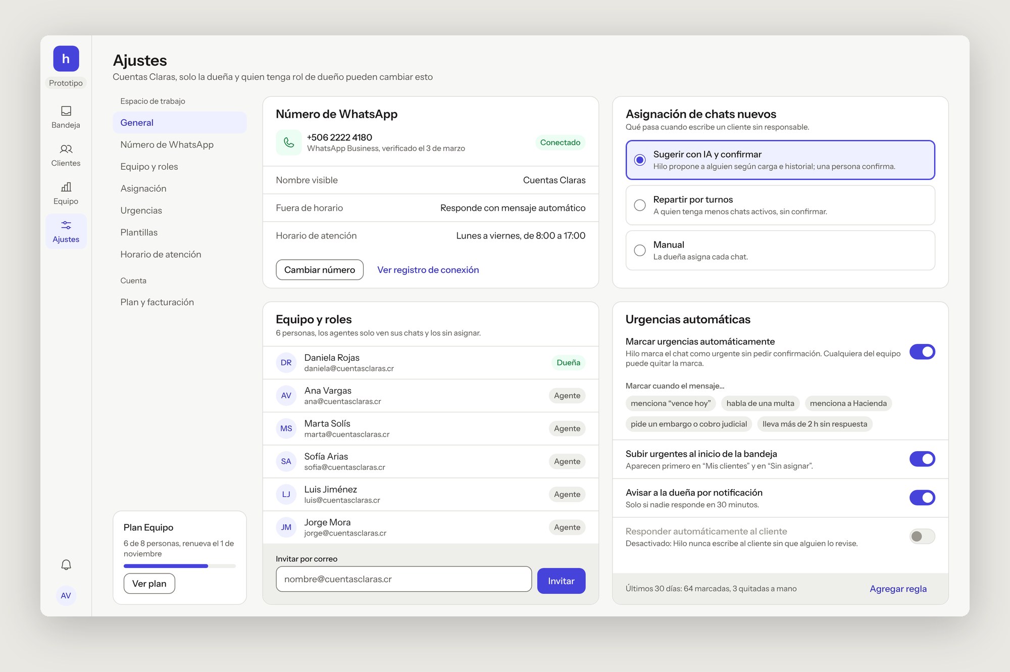Open 'Equipo y roles' in settings nav

(180, 167)
